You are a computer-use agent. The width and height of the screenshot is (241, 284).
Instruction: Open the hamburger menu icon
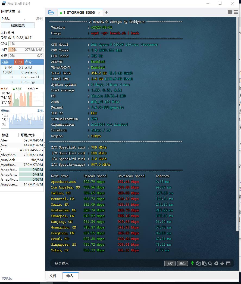pyautogui.click(x=236, y=12)
